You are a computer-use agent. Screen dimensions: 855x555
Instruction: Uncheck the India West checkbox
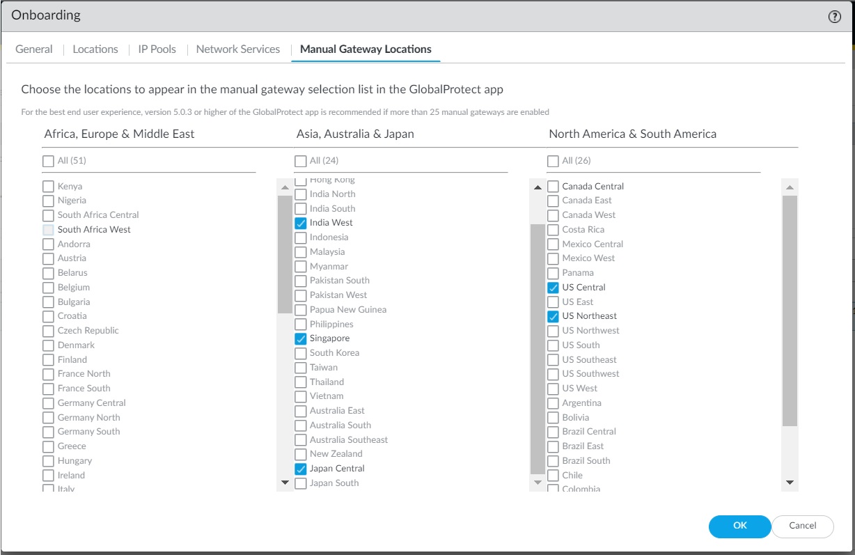click(x=301, y=223)
